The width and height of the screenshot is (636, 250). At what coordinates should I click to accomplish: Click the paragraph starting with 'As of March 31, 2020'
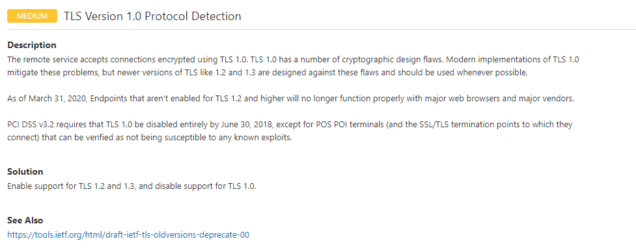(291, 99)
